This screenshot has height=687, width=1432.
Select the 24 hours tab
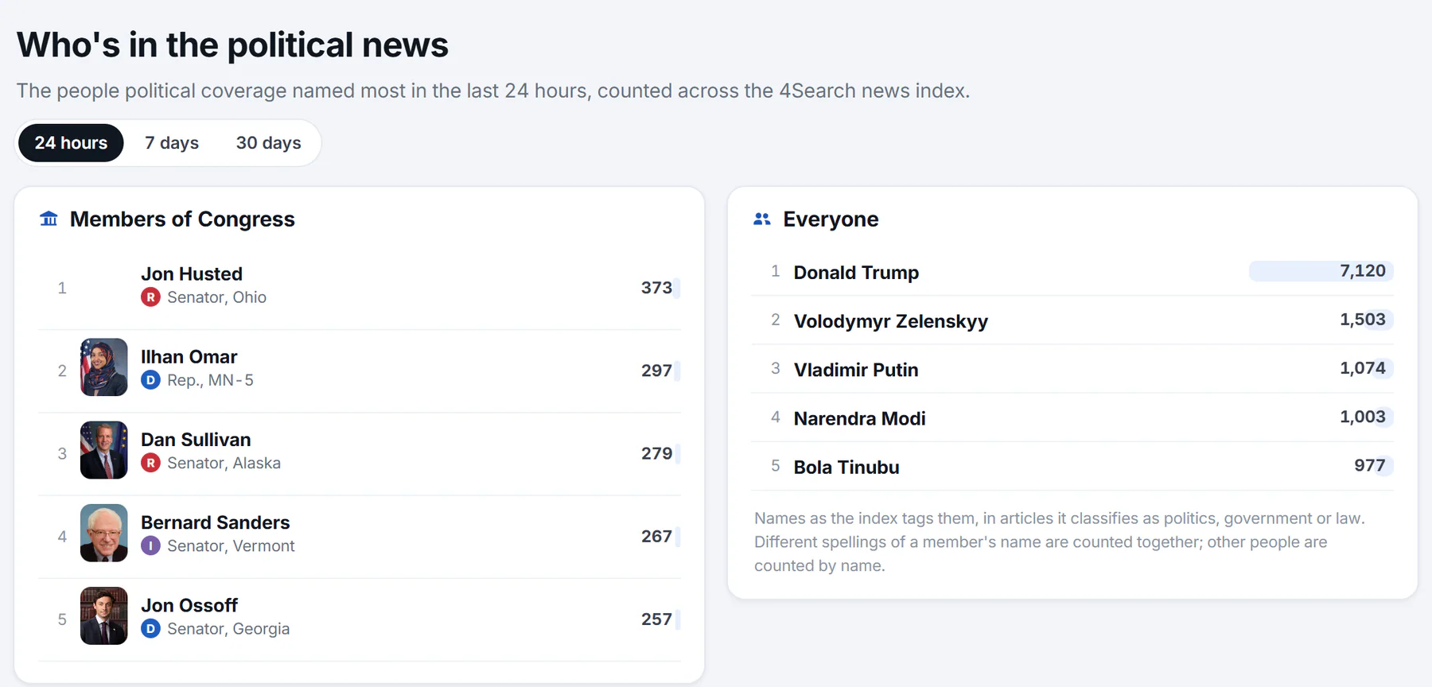pyautogui.click(x=71, y=143)
